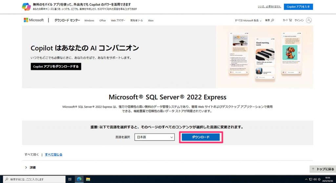The height and width of the screenshot is (183, 336).
Task: Show hidden system tray icons
Action: (x=306, y=179)
